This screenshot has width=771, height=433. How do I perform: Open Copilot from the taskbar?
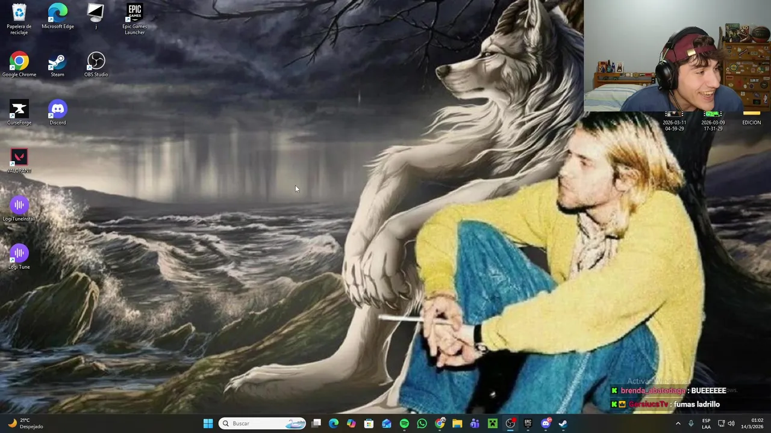(x=351, y=423)
